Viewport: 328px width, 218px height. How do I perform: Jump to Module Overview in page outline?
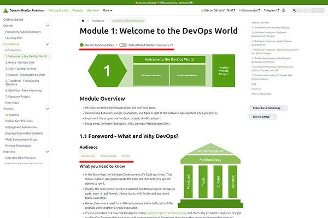coord(260,22)
